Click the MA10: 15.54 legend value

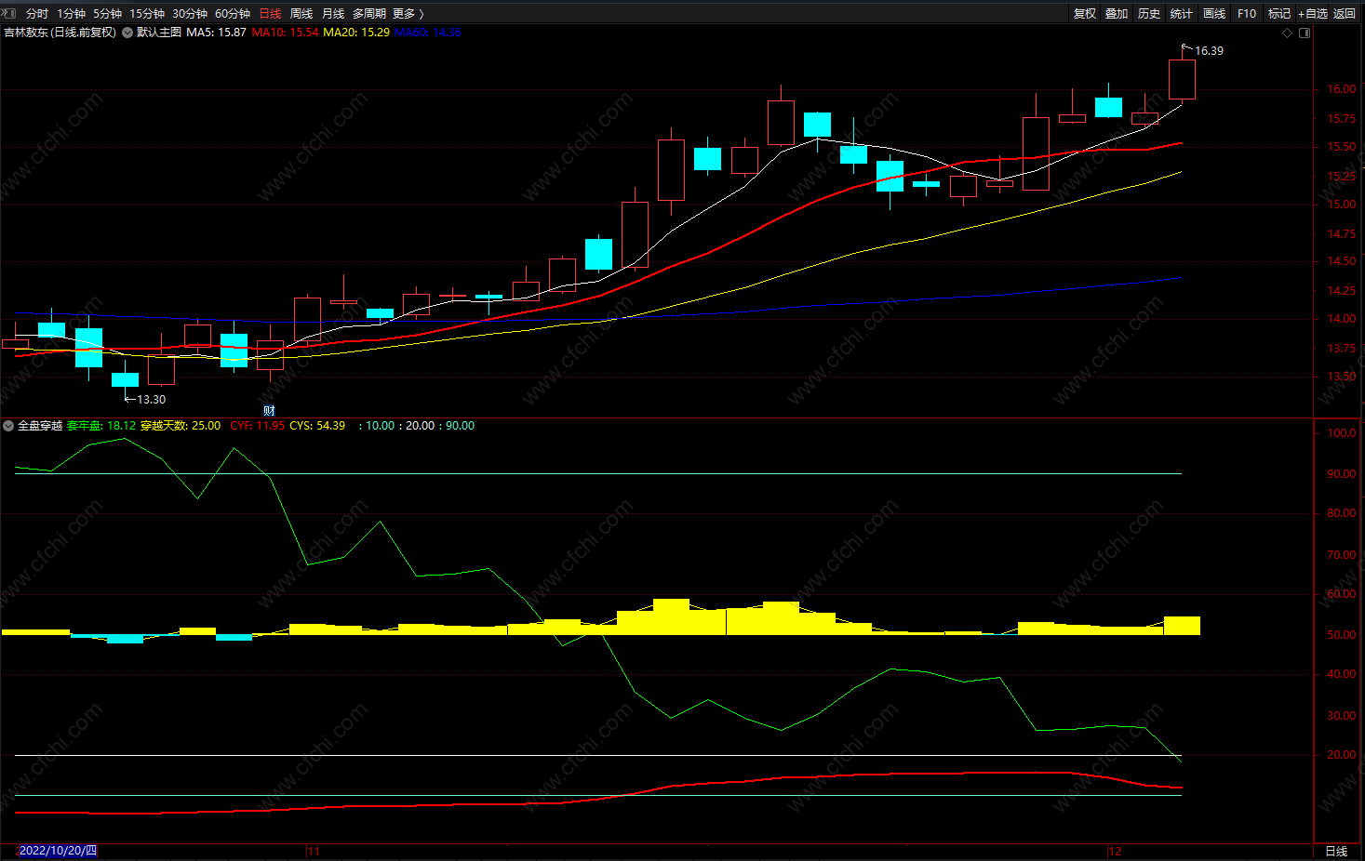(285, 33)
